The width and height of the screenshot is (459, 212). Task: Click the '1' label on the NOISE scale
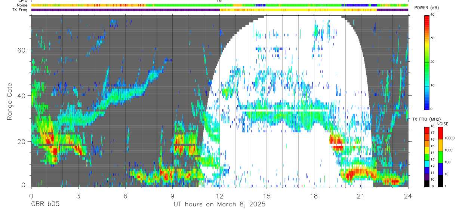(446, 186)
